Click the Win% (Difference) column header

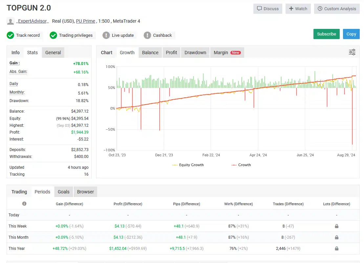238,204
